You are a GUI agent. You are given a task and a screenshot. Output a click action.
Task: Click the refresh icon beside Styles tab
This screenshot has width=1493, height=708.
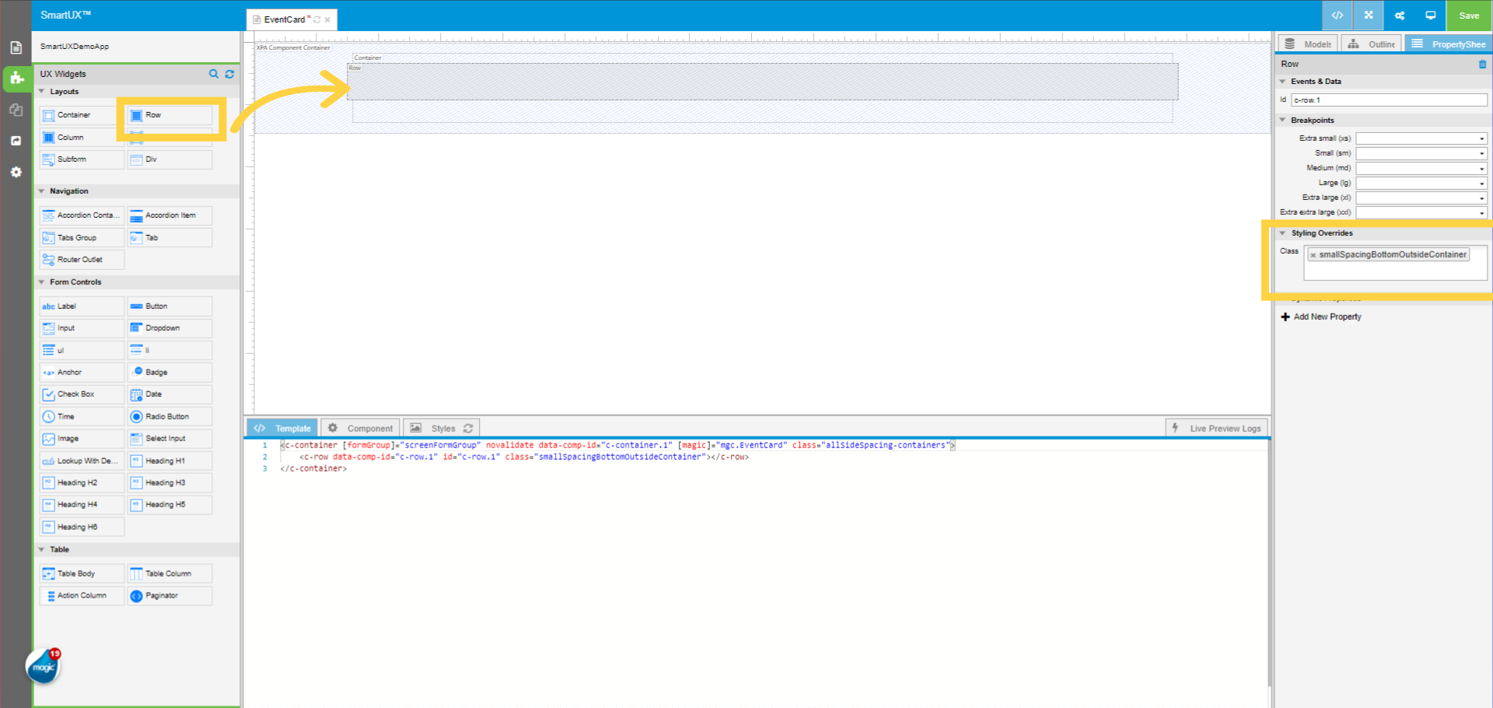467,428
